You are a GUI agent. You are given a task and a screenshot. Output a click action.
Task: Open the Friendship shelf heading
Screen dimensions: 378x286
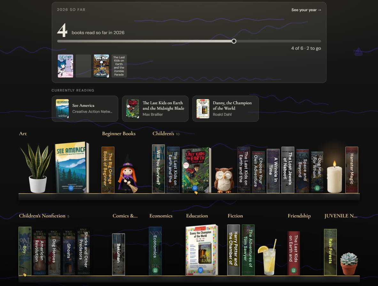point(299,216)
